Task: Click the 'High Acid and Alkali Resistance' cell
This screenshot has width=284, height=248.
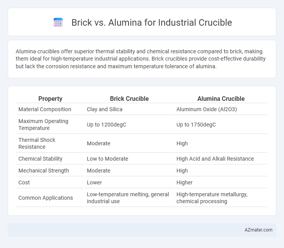Action: point(215,159)
